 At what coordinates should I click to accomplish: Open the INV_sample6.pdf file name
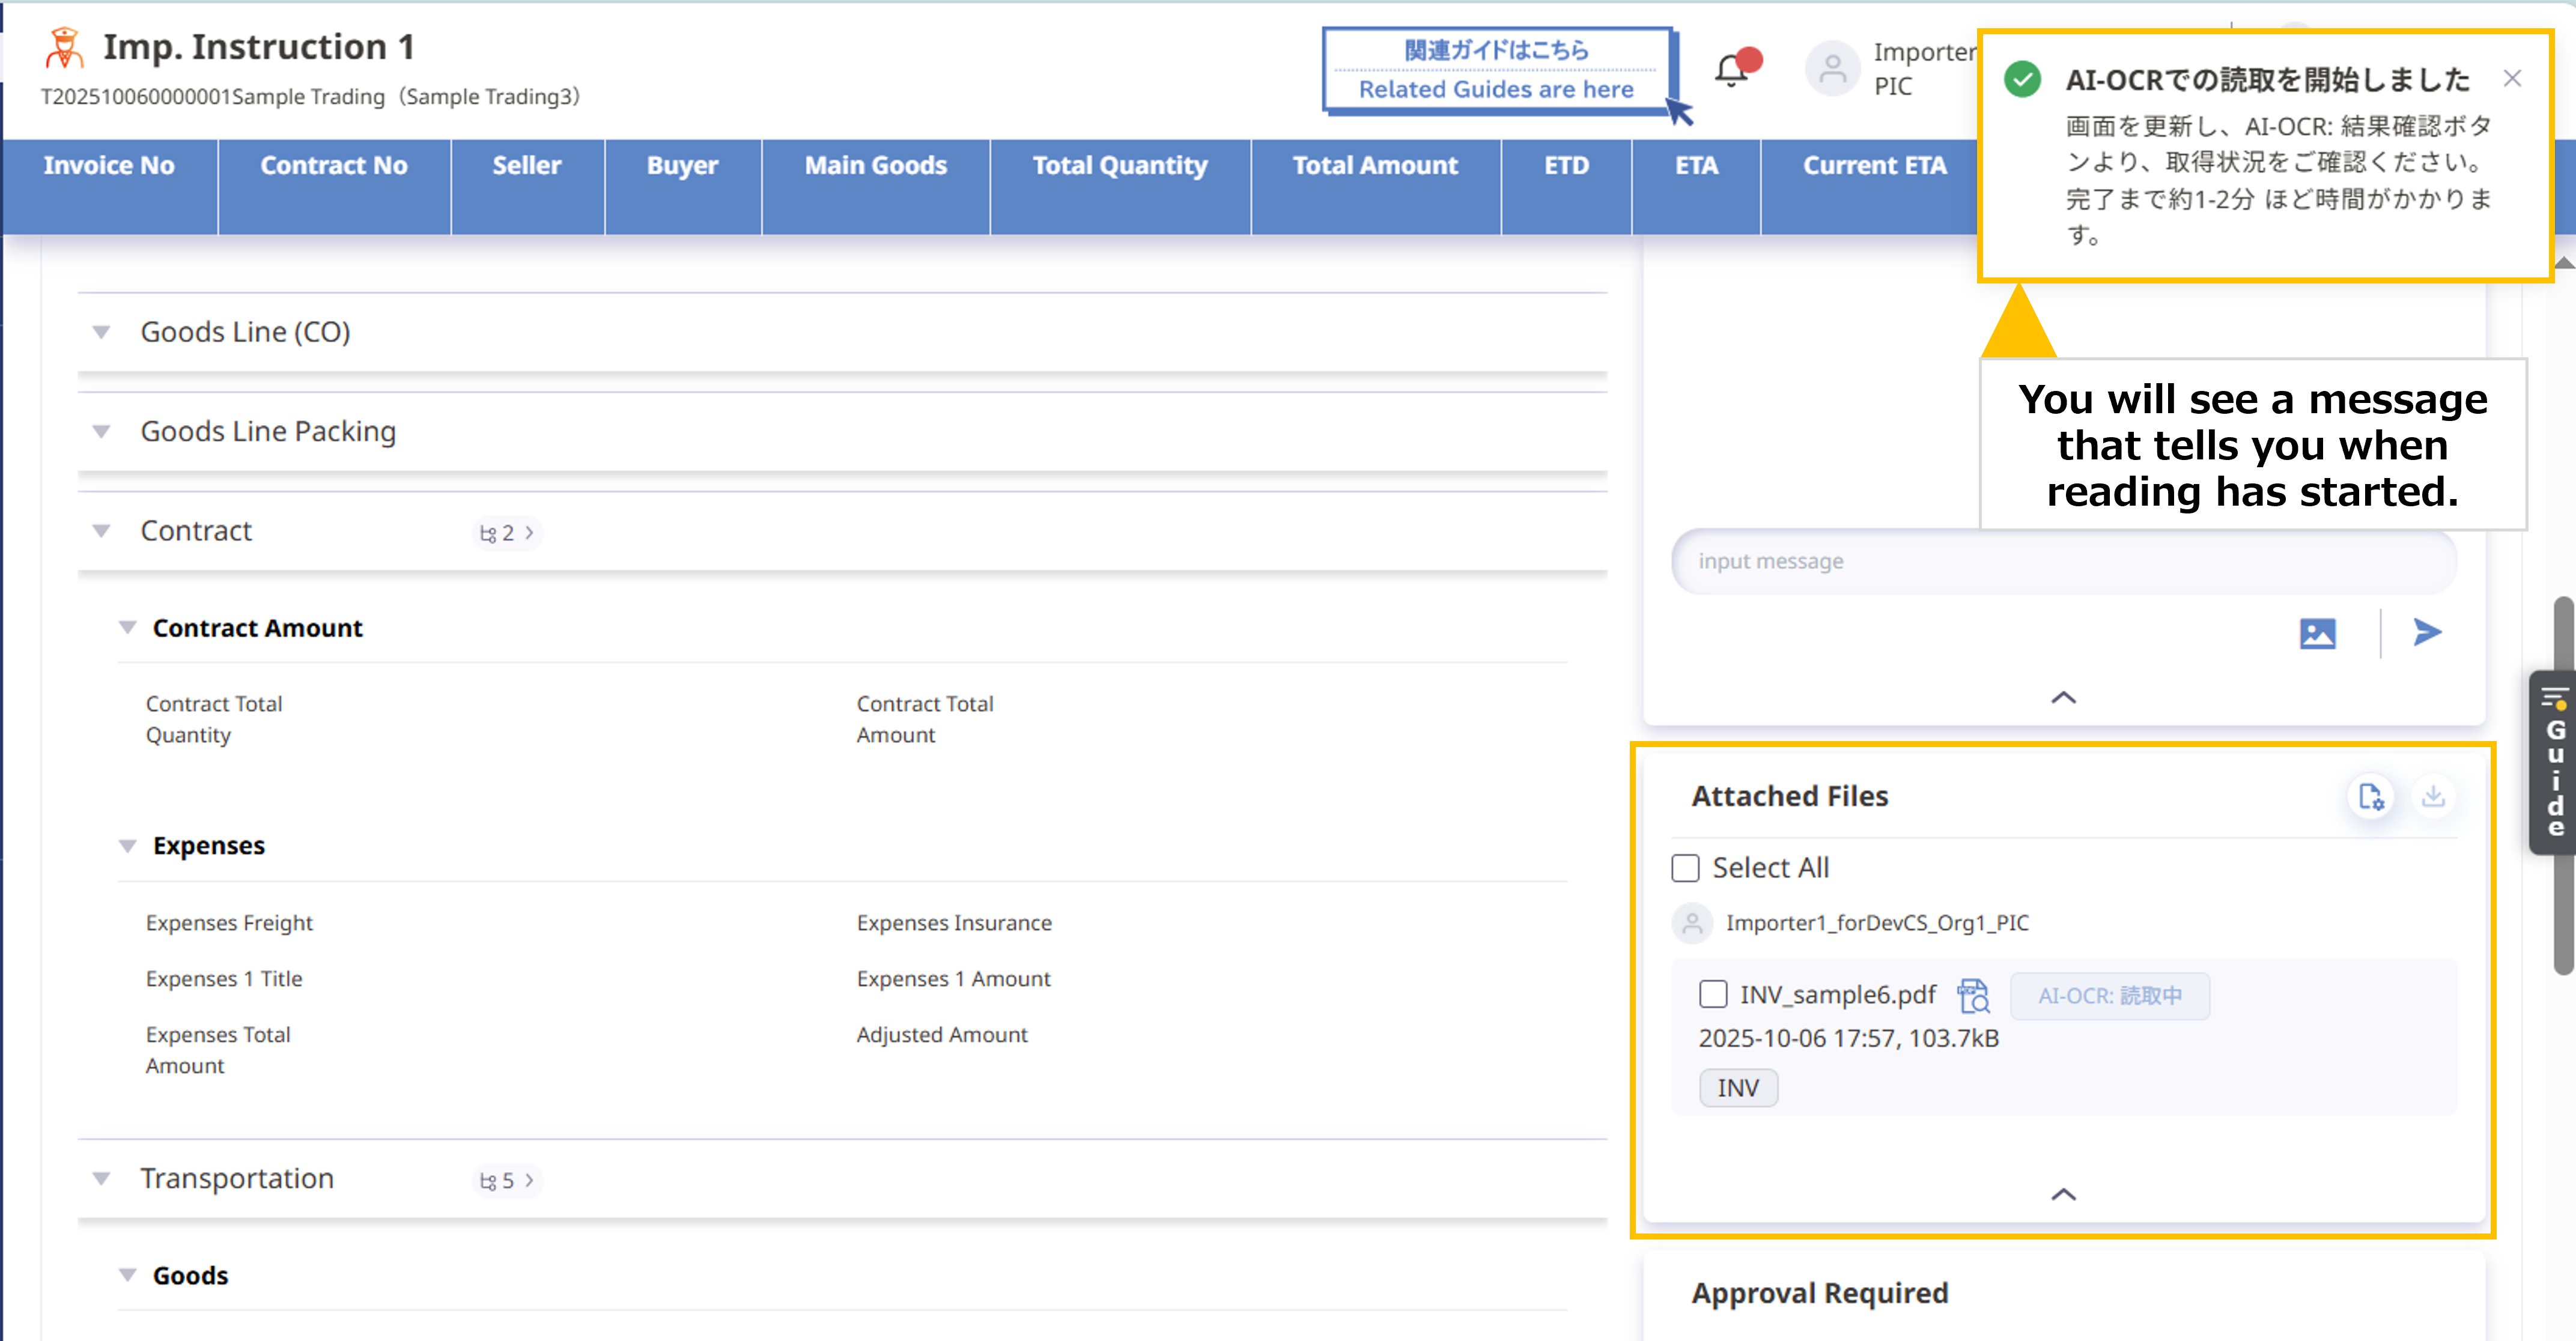tap(1838, 995)
